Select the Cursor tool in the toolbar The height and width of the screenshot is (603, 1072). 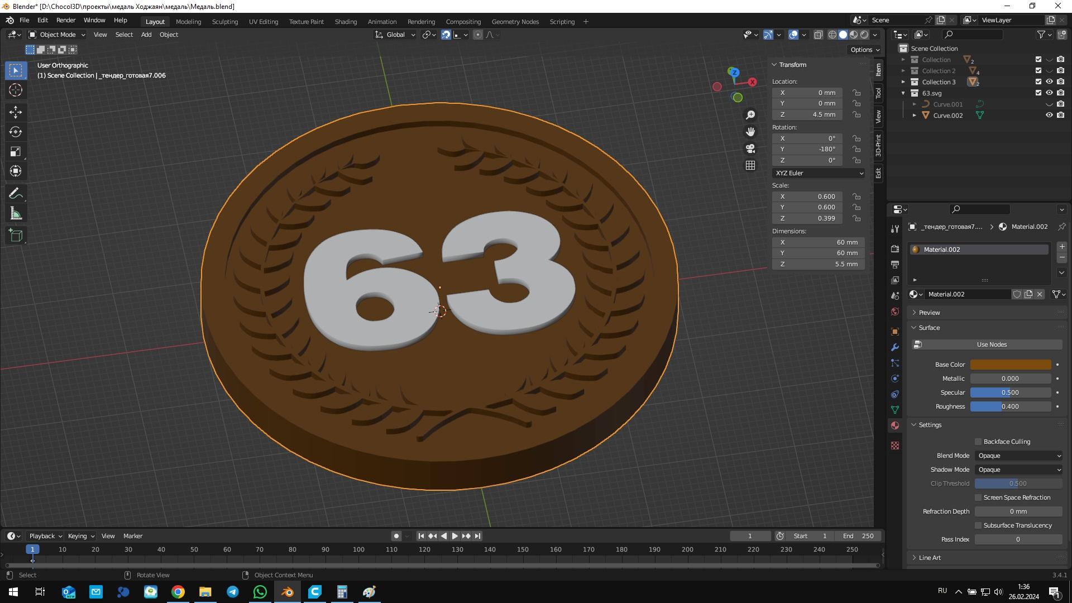pyautogui.click(x=16, y=90)
